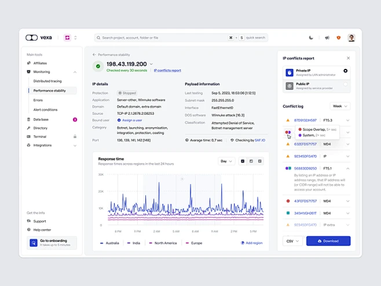Viewport: 381px width, 286px height.
Task: Expand the 8709132JH597 row chevron
Action: point(348,120)
